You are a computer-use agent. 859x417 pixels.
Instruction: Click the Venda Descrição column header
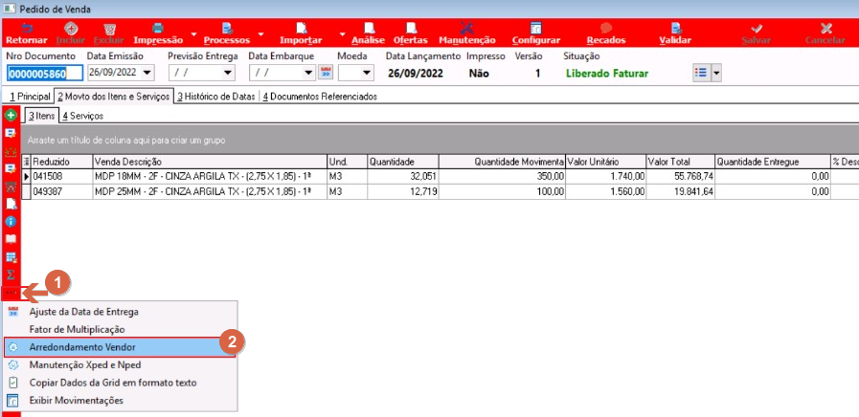coord(210,162)
